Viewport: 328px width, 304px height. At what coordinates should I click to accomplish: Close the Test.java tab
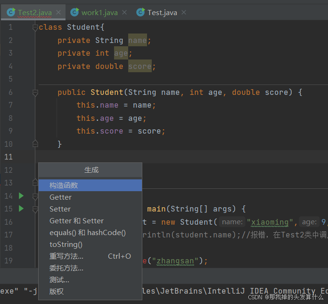184,12
